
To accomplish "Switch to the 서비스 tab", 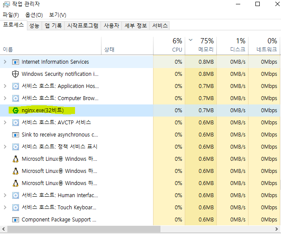I will [160, 26].
